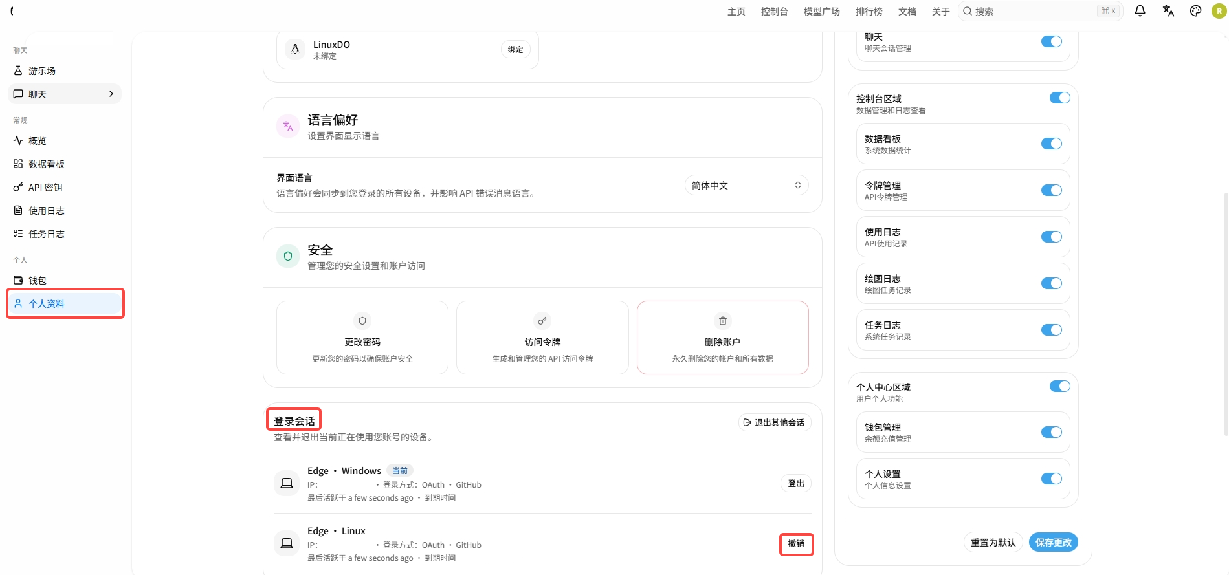Click the shield icon on 更改密码 card

coord(362,321)
